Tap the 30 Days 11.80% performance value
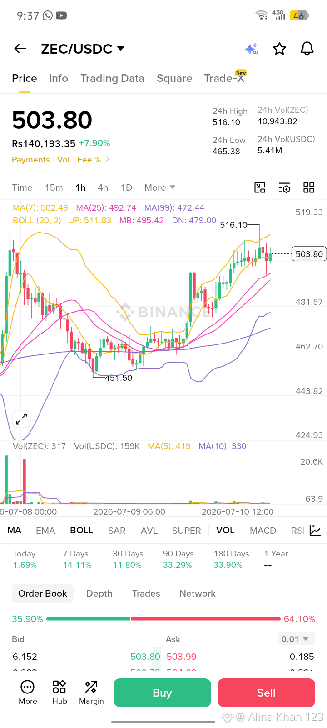 (127, 565)
